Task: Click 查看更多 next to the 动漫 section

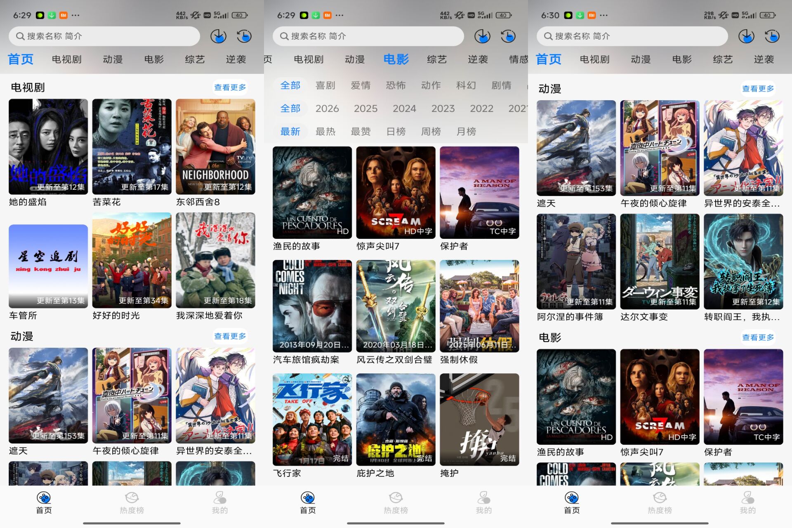Action: coord(230,336)
